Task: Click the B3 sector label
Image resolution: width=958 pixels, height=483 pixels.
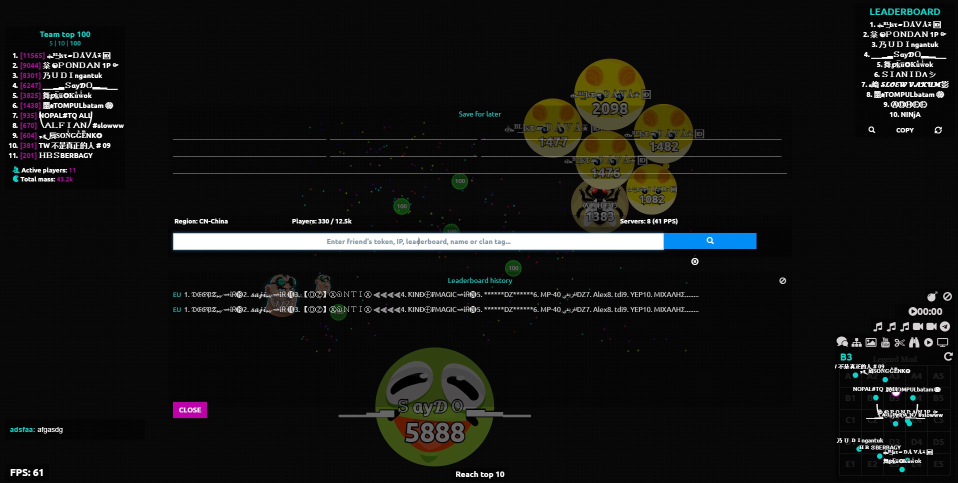Action: [846, 357]
